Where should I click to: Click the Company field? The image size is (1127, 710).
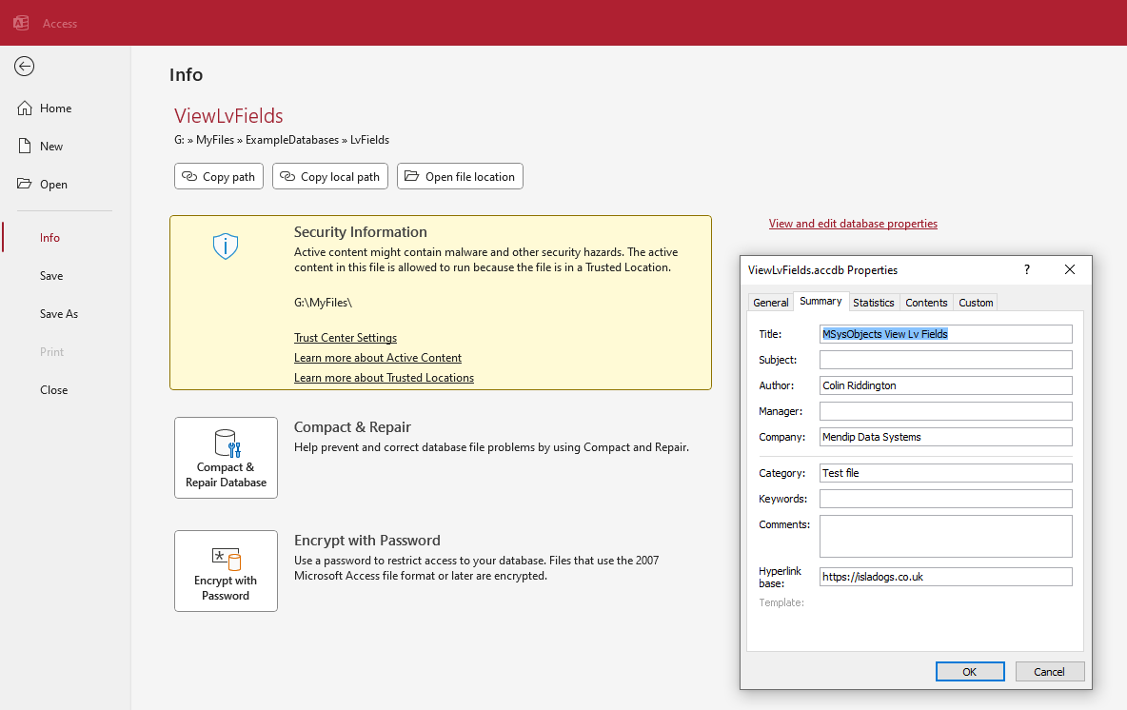point(946,437)
